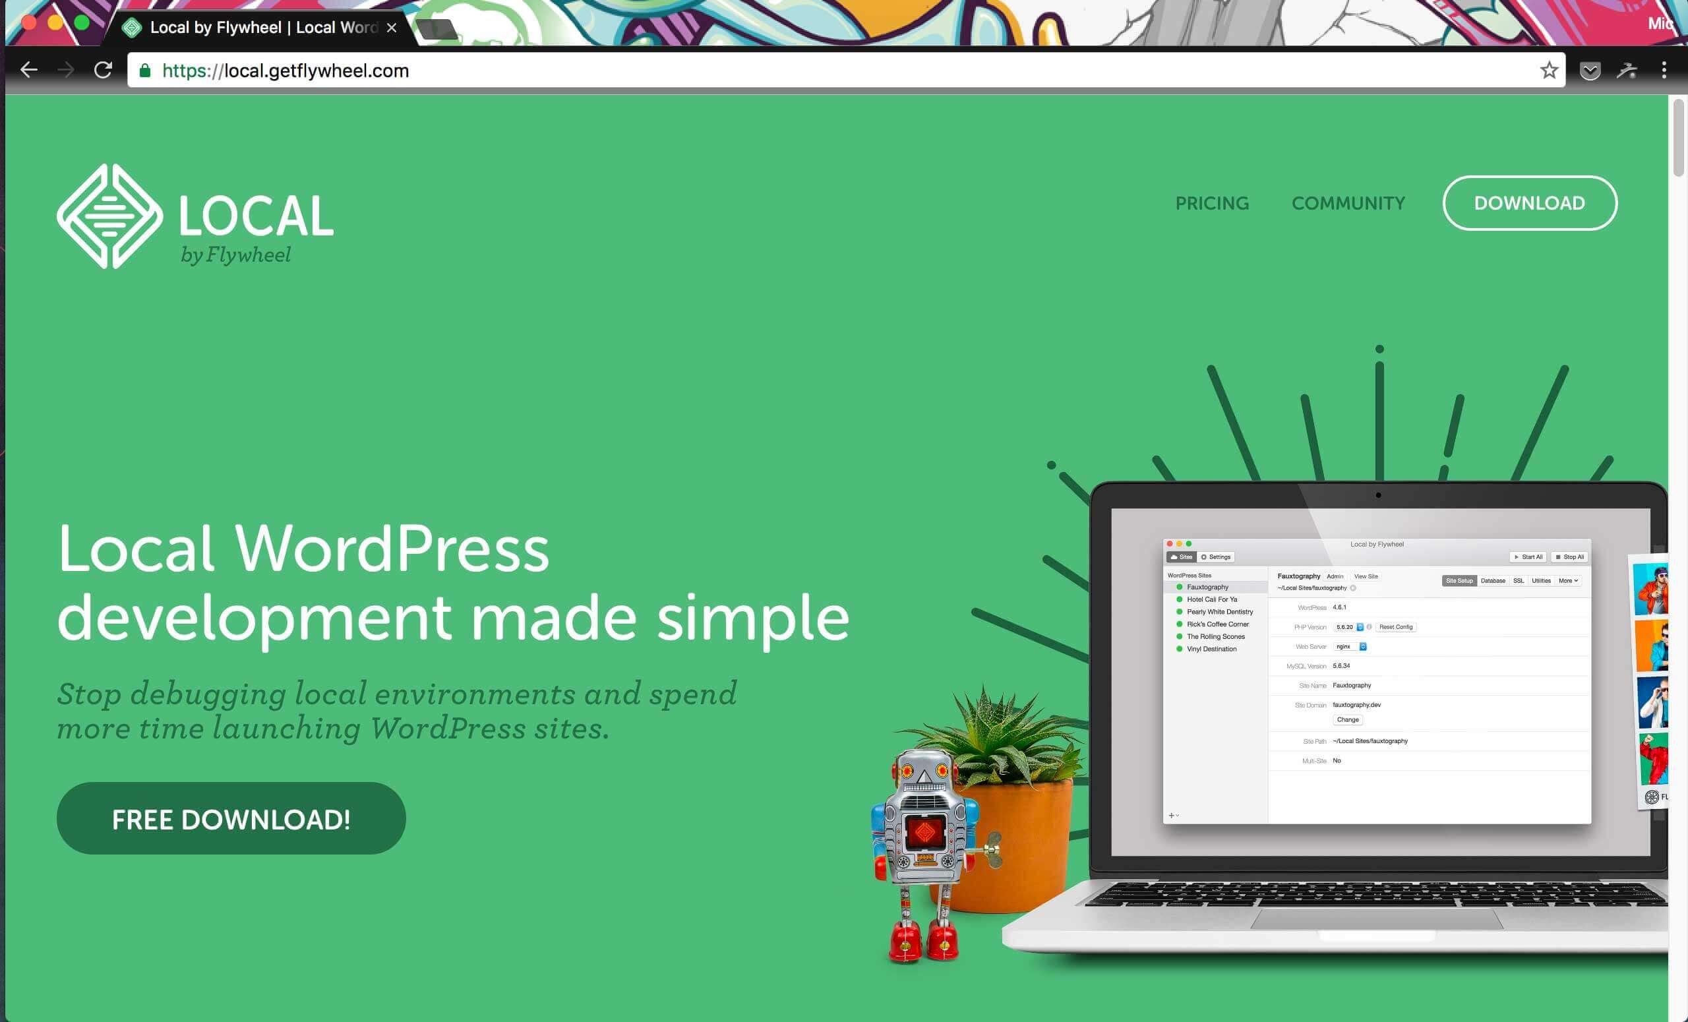Click the Utilities tab in site panel
The height and width of the screenshot is (1022, 1688).
coord(1541,581)
